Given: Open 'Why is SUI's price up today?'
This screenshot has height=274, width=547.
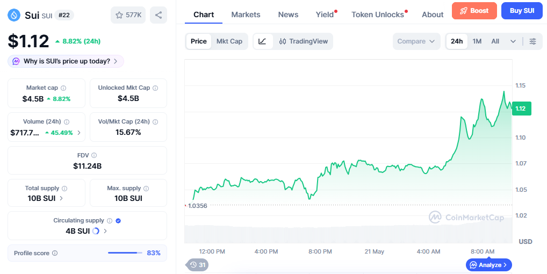Looking at the screenshot, I should 66,61.
